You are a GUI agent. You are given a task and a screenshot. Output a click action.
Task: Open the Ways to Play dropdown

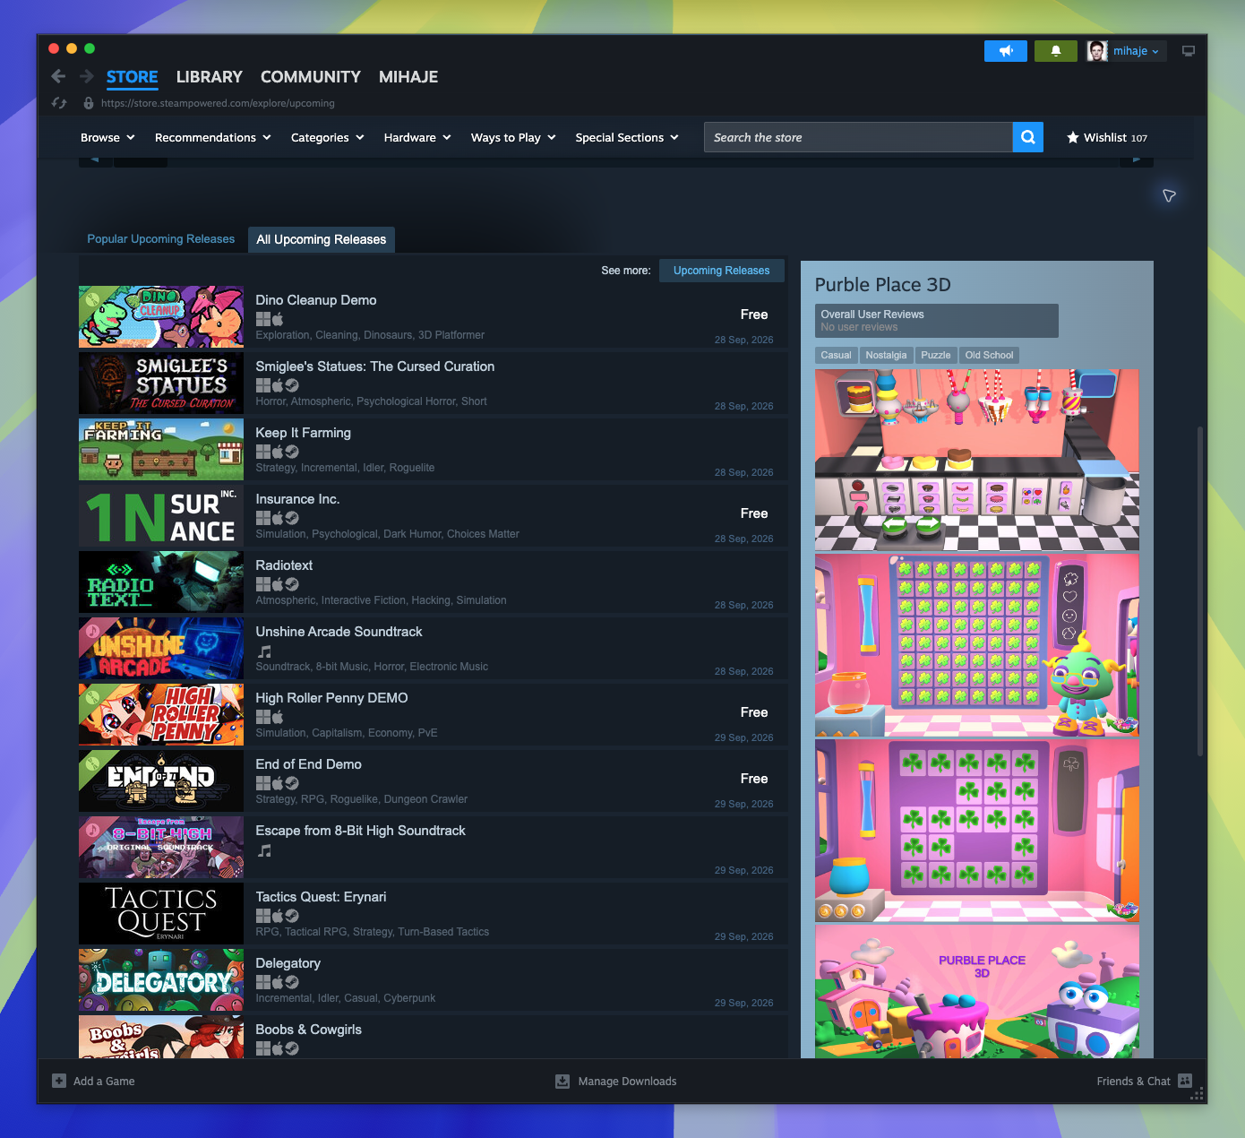point(513,137)
